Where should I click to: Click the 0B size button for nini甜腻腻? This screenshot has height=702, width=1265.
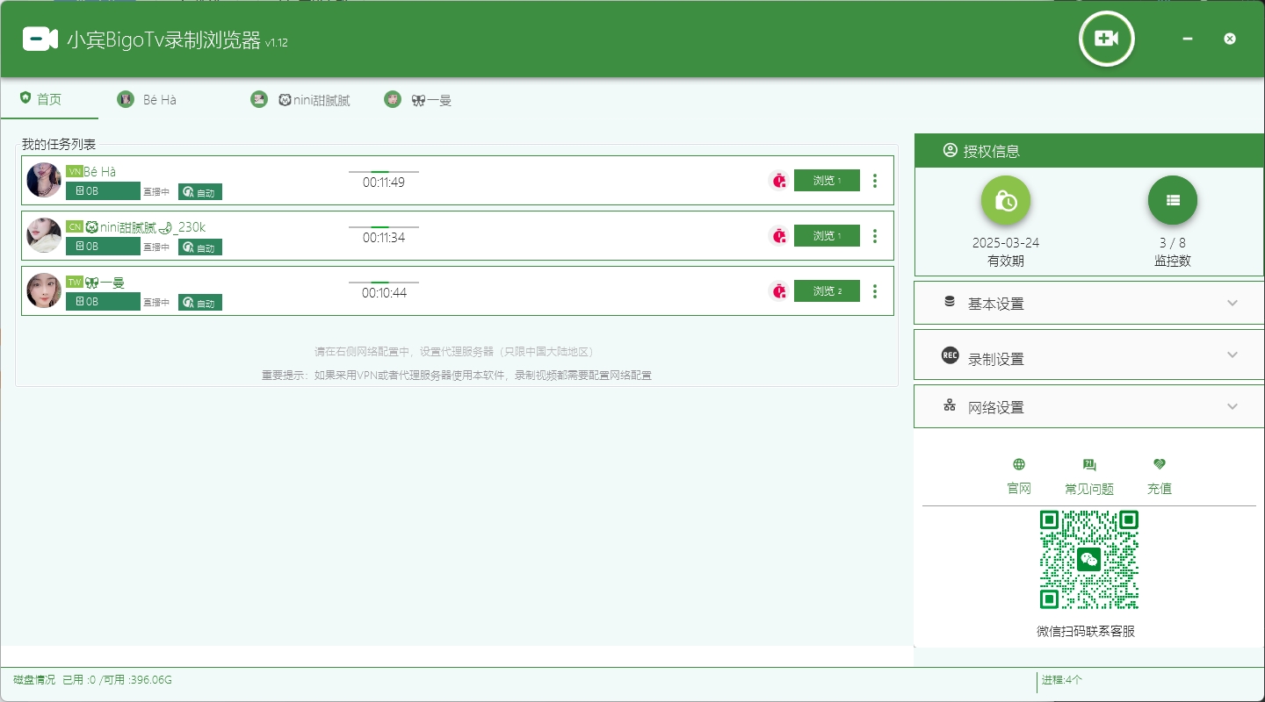pos(103,247)
